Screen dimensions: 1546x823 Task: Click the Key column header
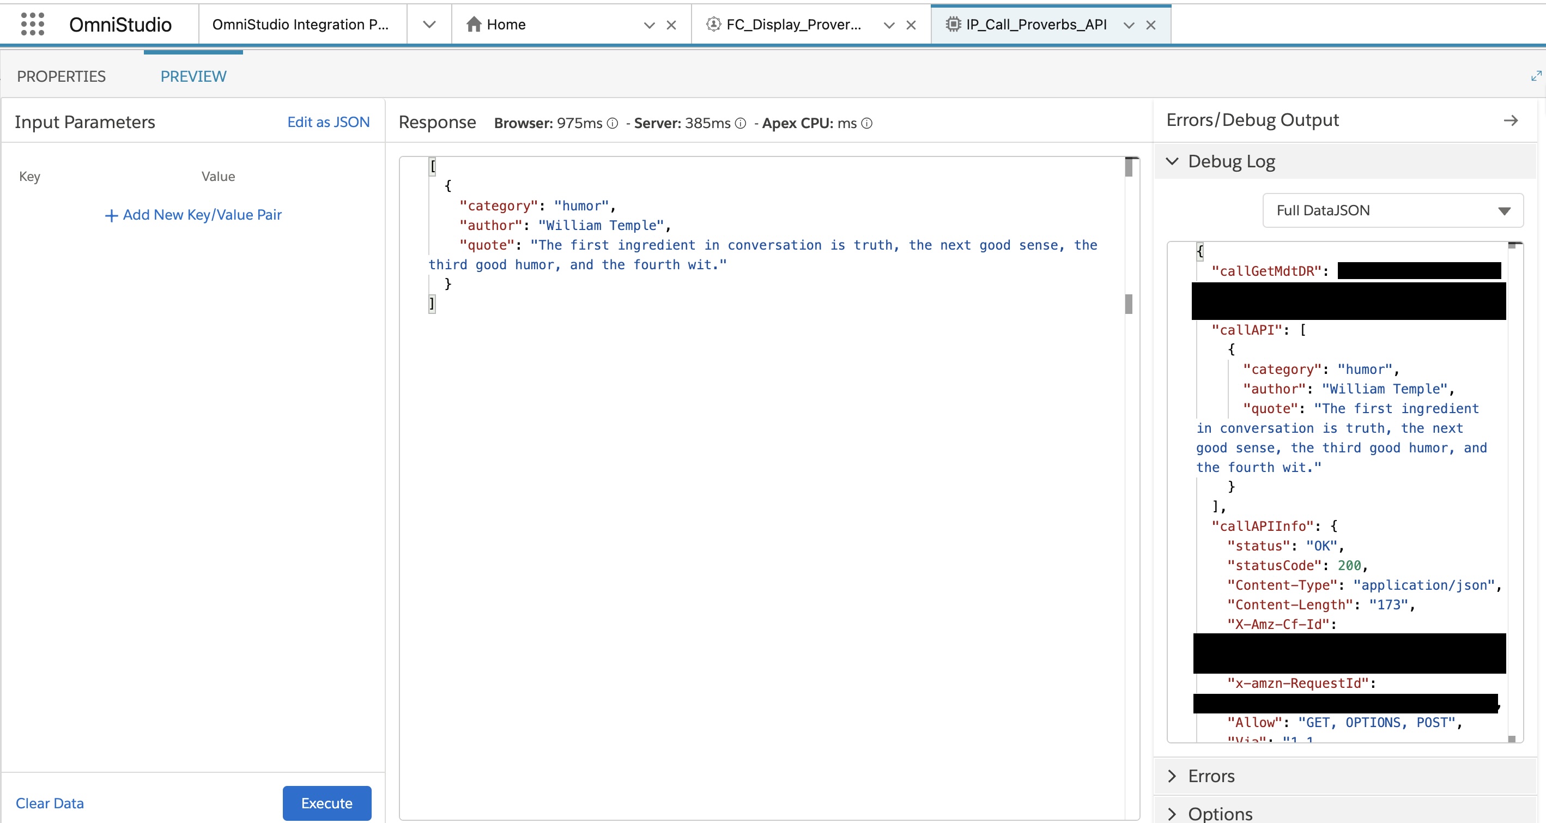tap(29, 177)
